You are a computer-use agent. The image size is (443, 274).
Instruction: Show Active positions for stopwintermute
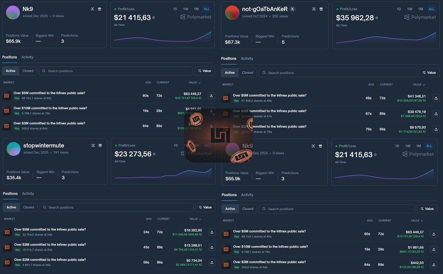11,207
